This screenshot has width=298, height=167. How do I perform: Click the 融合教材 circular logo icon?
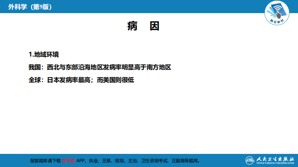[x=277, y=13]
